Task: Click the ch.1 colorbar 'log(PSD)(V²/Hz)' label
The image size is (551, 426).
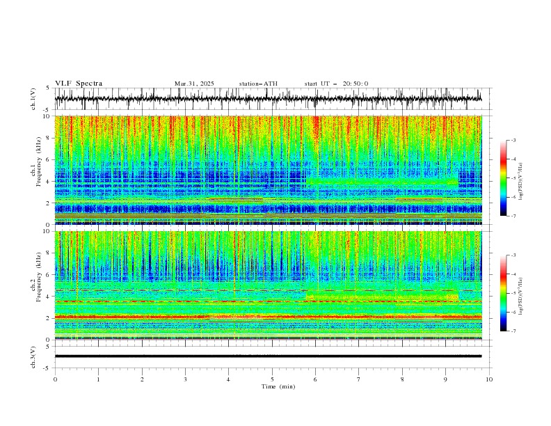Action: point(520,182)
